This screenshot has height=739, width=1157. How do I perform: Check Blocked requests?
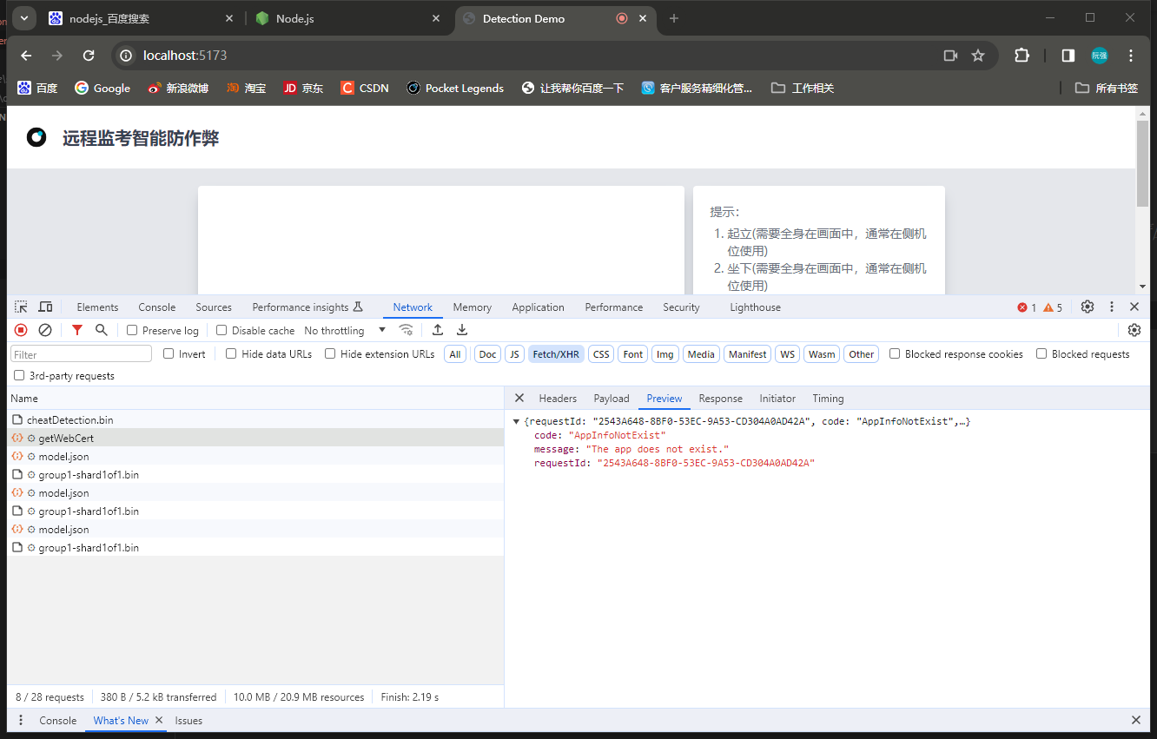tap(1041, 353)
